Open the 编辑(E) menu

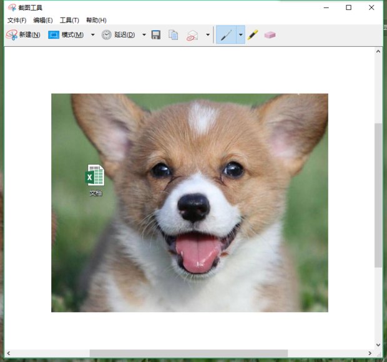[x=43, y=20]
